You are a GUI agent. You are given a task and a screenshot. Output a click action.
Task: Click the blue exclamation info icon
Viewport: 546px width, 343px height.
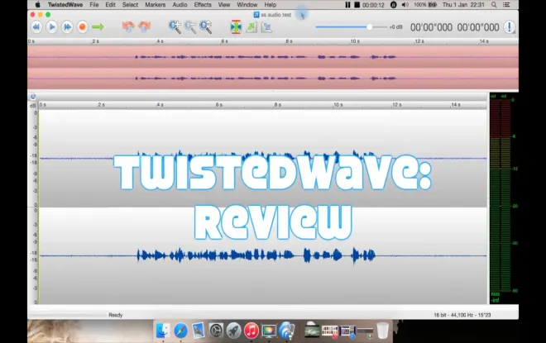pyautogui.click(x=510, y=26)
